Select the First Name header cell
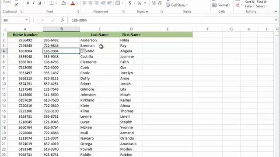280x157 pixels. coord(131,35)
